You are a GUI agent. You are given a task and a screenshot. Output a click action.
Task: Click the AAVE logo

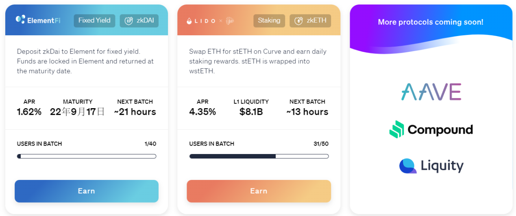pyautogui.click(x=431, y=92)
